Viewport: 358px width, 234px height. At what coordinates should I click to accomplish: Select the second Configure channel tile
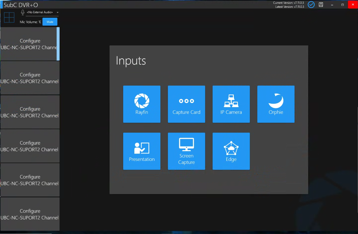pos(30,78)
